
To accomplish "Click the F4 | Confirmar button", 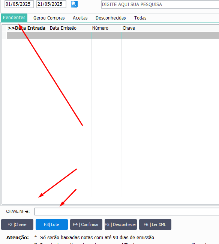I will click(86, 224).
